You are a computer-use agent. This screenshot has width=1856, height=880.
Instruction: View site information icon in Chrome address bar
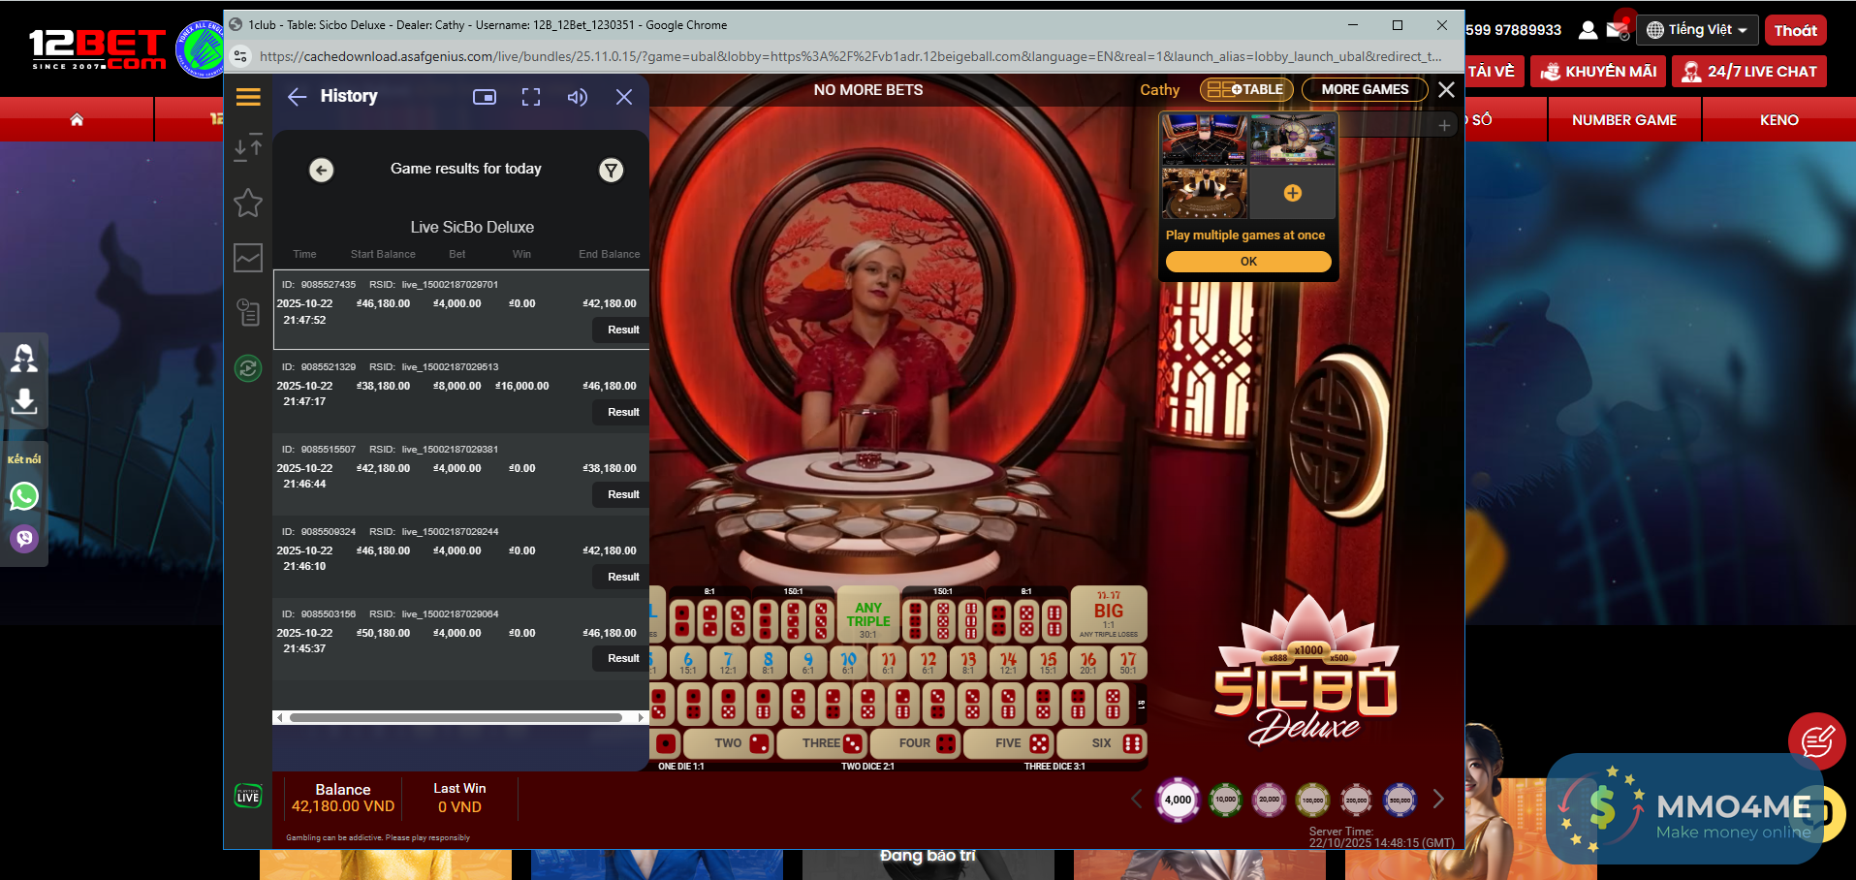(x=241, y=56)
